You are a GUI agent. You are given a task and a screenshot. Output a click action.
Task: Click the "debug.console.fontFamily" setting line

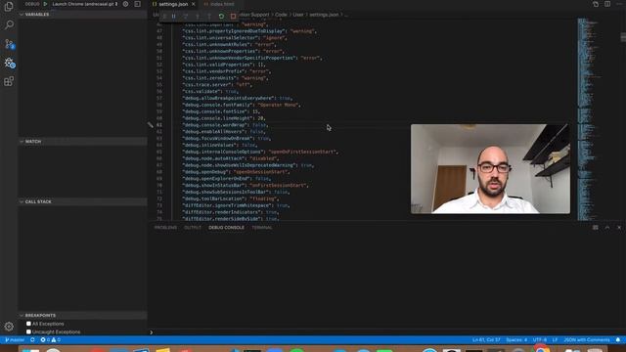pyautogui.click(x=242, y=105)
